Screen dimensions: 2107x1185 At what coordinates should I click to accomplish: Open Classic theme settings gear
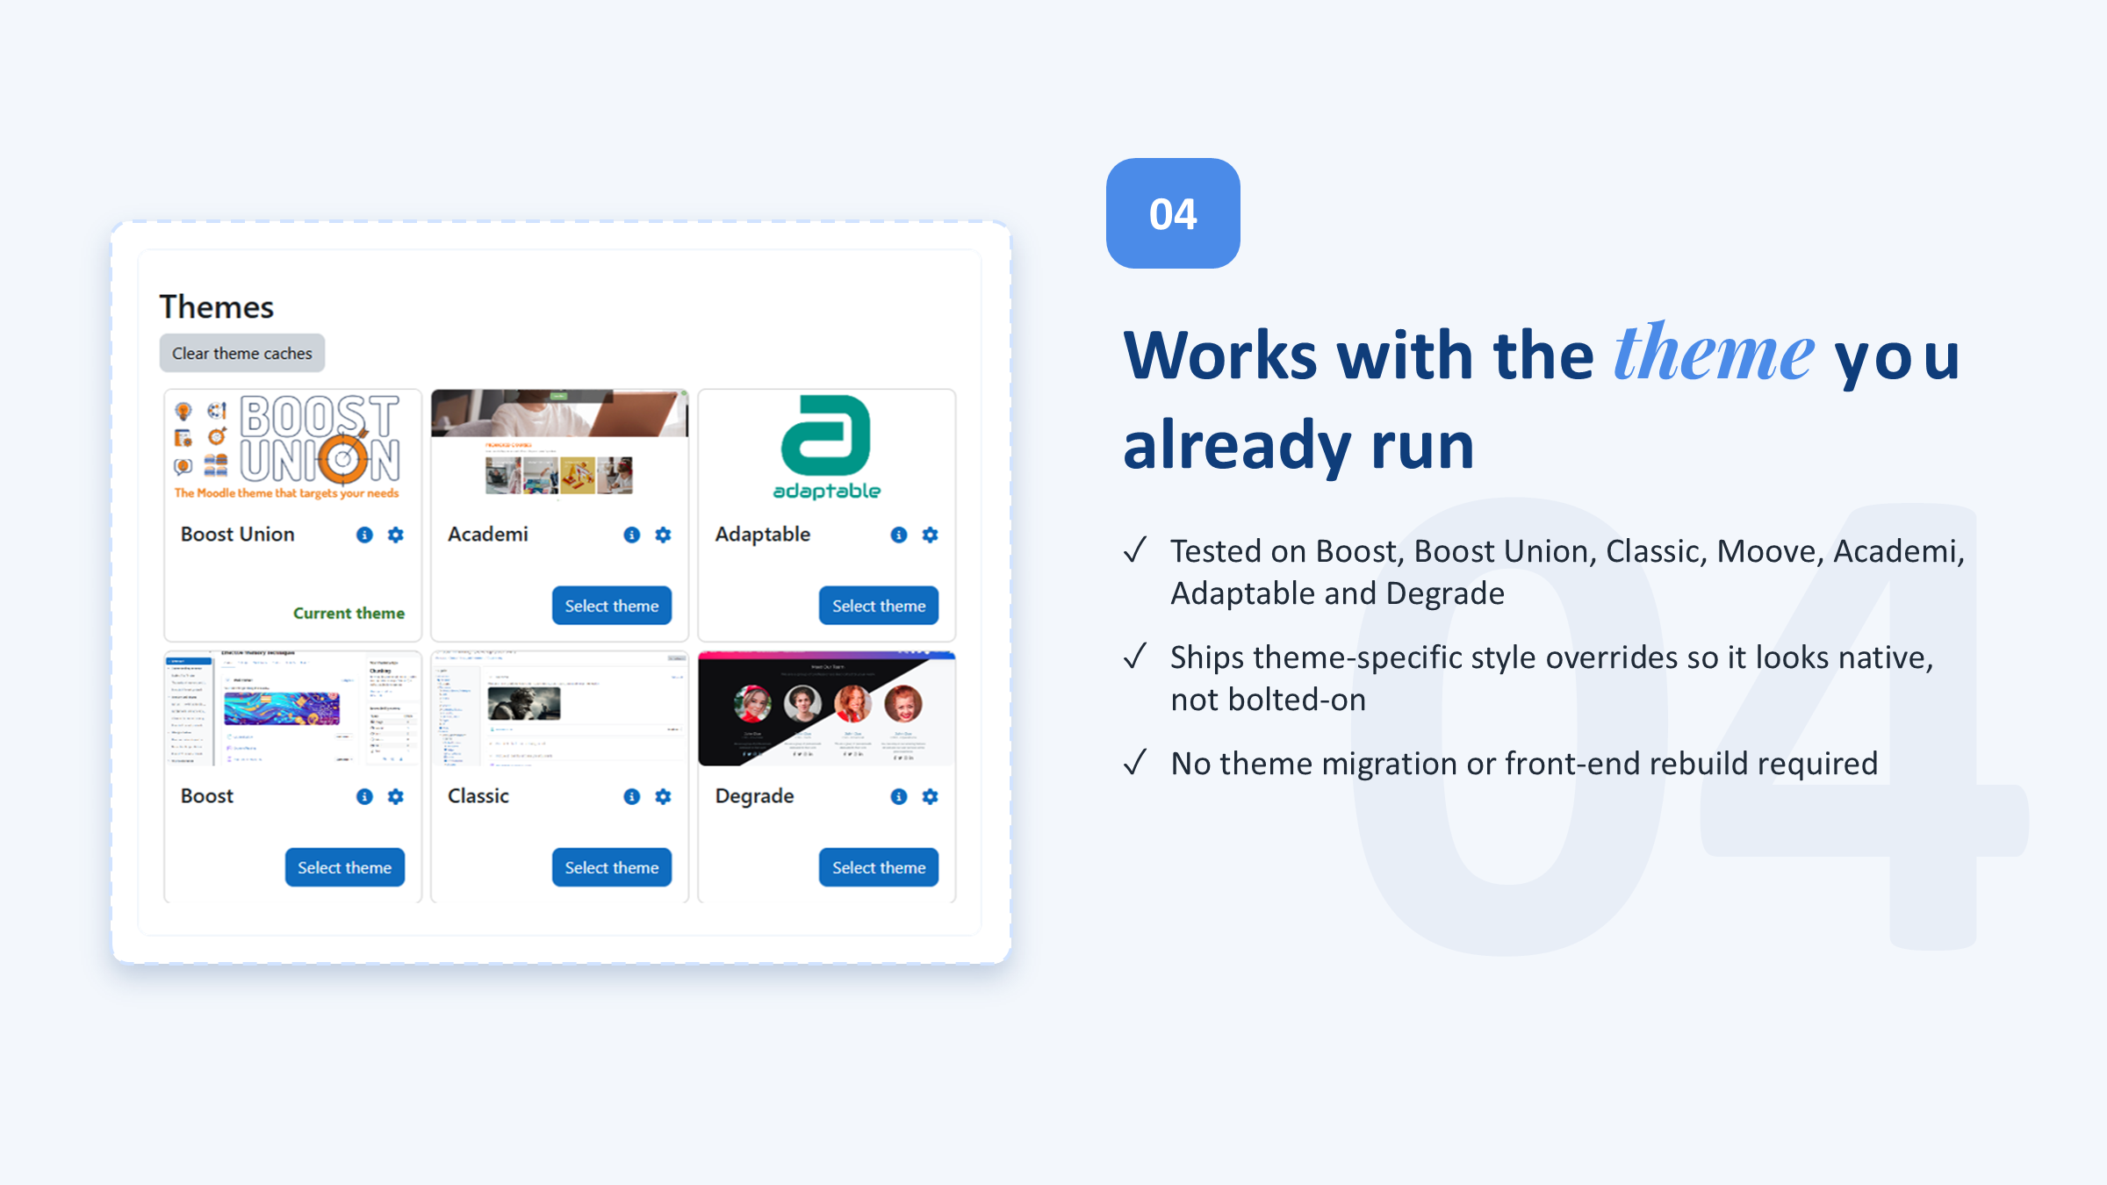663,796
